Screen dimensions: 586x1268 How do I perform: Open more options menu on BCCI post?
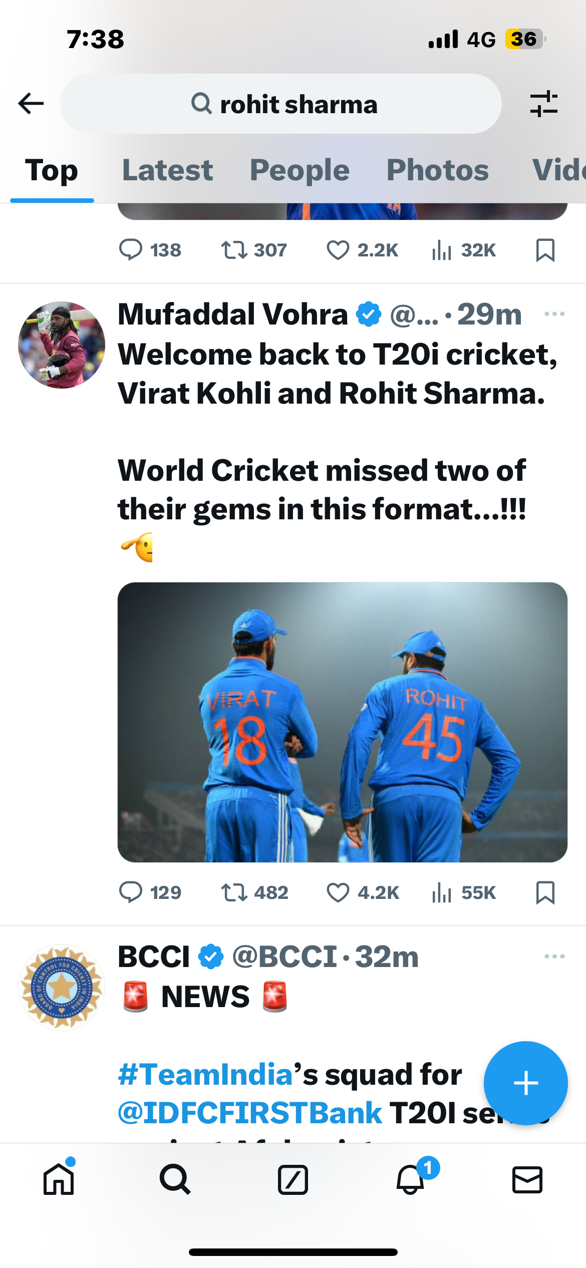554,957
